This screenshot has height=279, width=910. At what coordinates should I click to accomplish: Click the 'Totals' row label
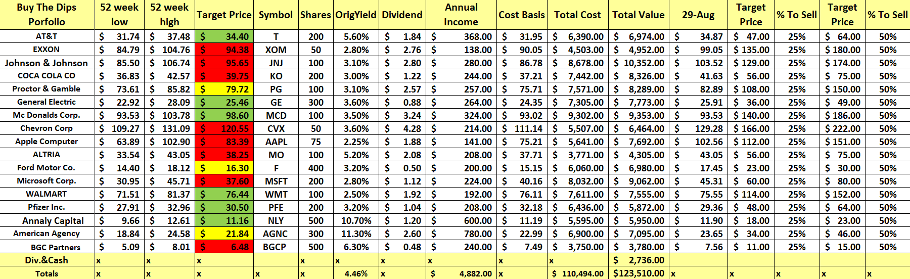(47, 273)
